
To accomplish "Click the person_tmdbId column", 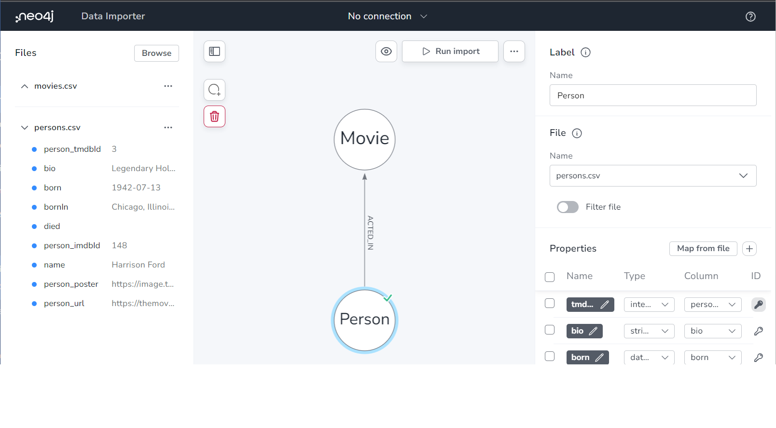I will (x=72, y=149).
